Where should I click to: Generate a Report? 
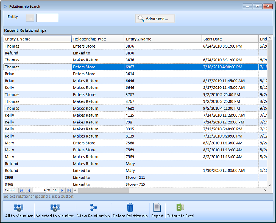point(157,211)
